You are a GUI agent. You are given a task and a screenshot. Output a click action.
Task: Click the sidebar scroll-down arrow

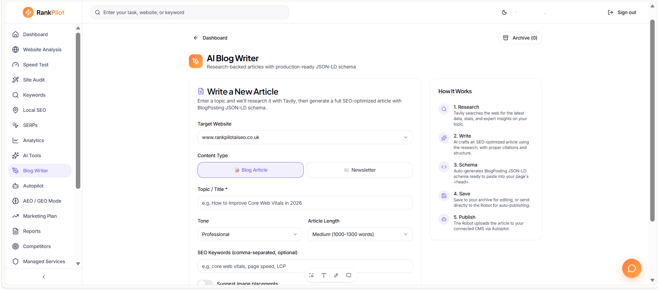[x=78, y=264]
